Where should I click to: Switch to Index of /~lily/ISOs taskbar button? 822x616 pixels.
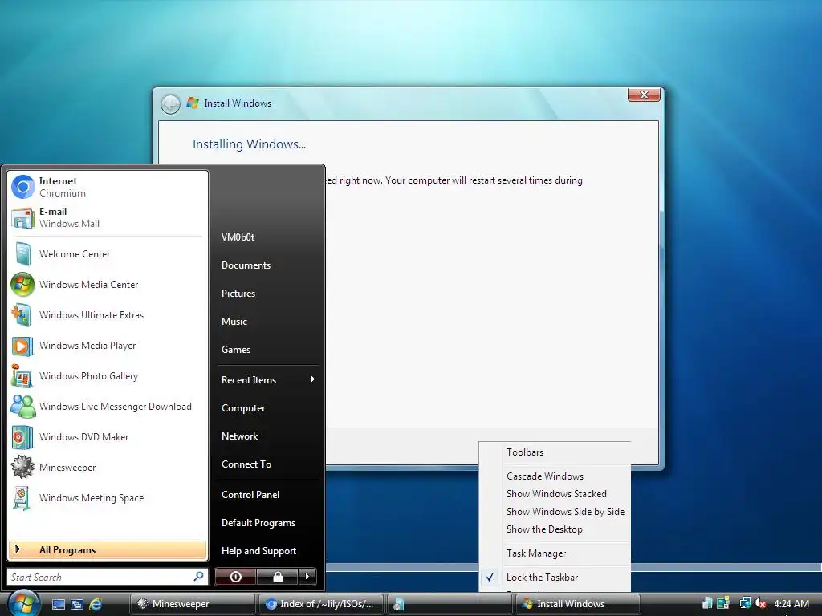coord(321,604)
